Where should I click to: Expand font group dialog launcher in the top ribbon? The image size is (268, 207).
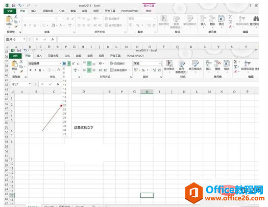point(74,32)
